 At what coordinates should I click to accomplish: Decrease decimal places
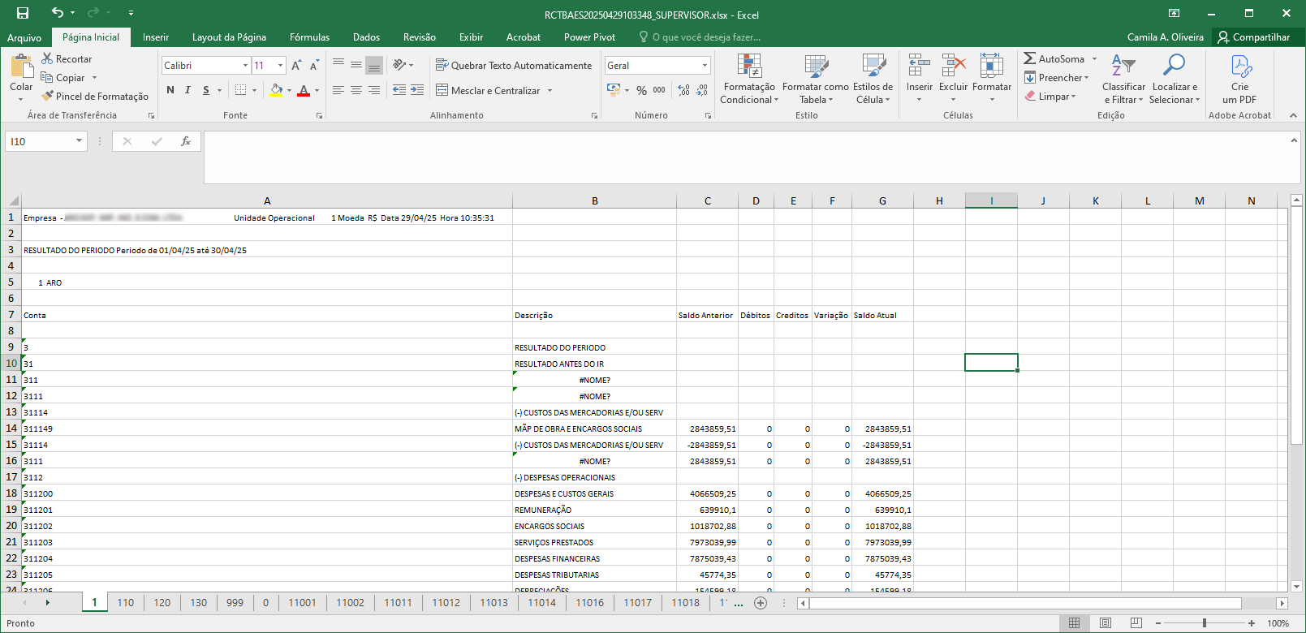[x=702, y=90]
